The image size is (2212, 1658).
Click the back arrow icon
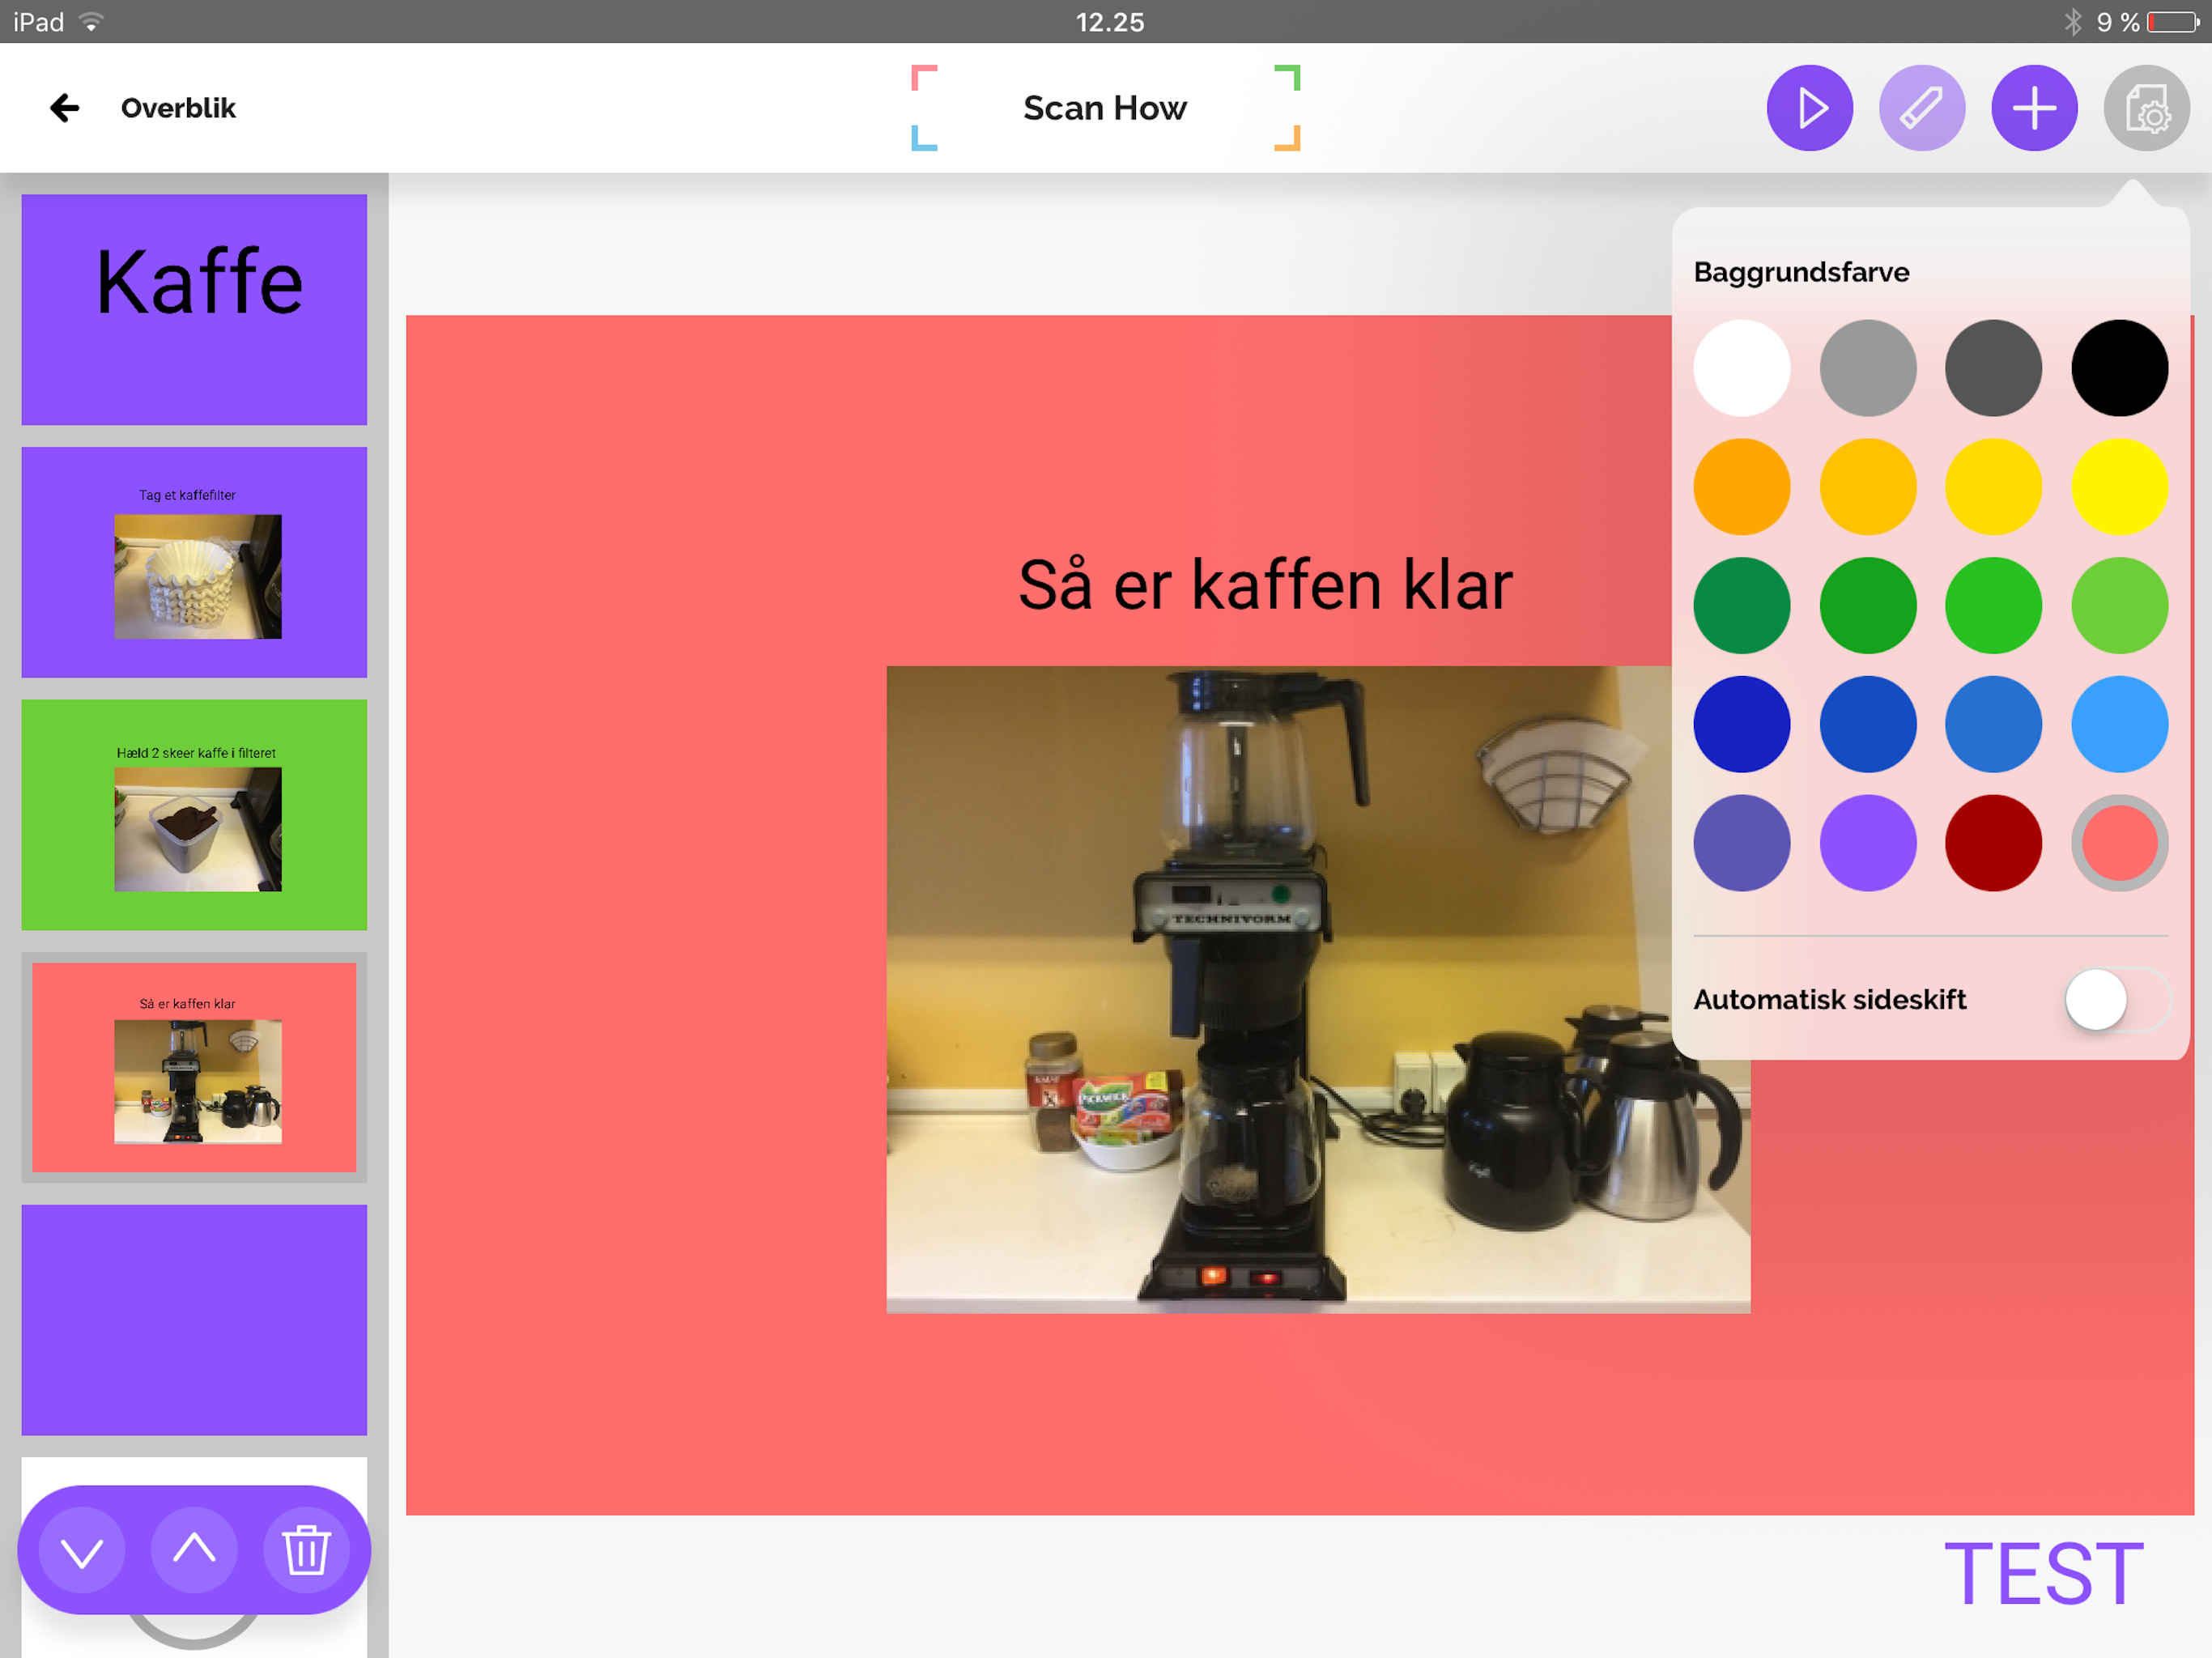click(x=65, y=108)
